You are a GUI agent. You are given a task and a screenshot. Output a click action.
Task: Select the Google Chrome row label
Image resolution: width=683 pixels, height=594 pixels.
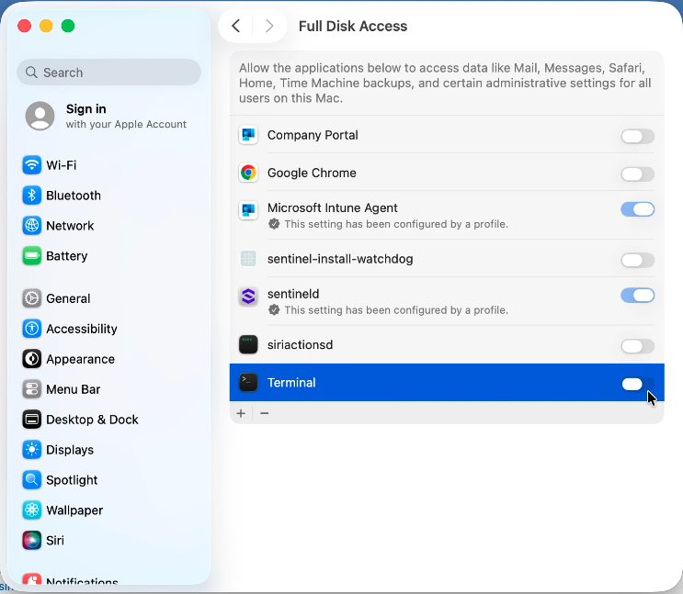[312, 173]
